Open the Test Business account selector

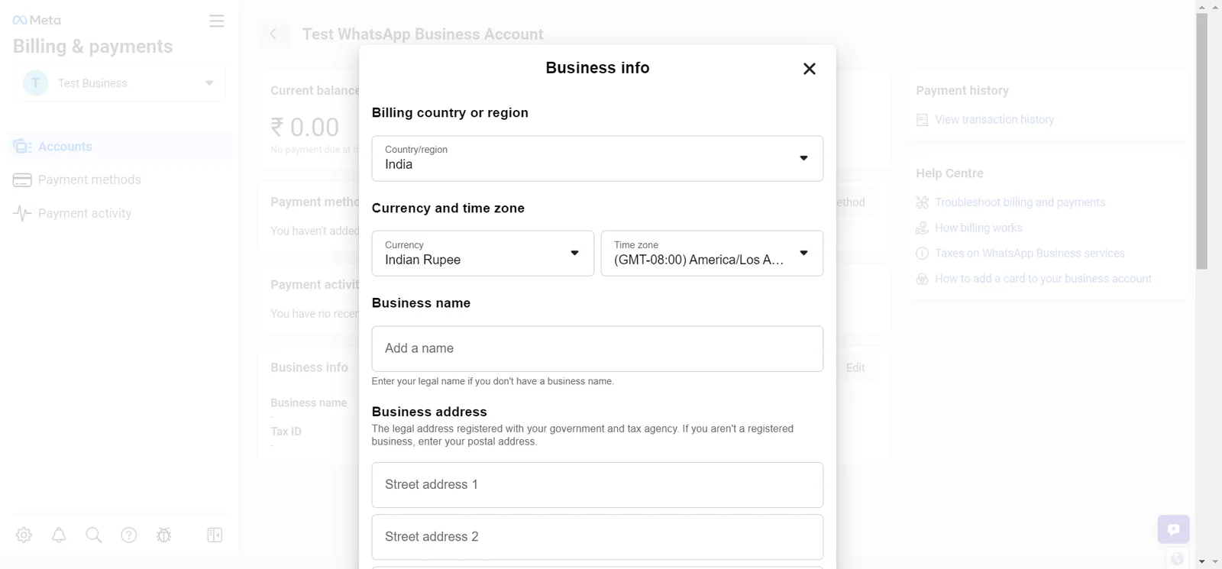[x=119, y=83]
